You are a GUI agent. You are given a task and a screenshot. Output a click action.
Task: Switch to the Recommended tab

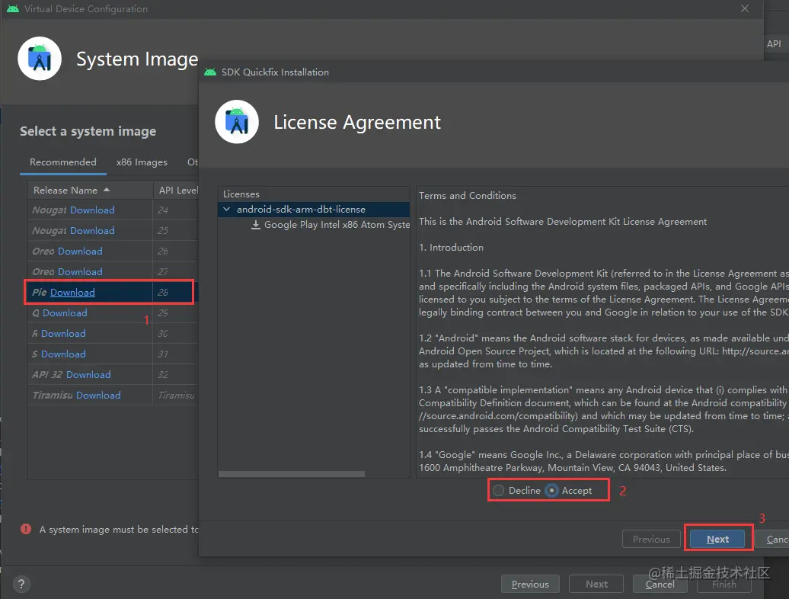(x=63, y=162)
